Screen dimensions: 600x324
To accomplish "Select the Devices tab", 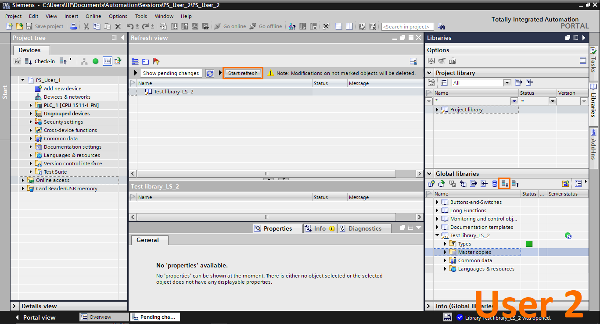I will (31, 50).
